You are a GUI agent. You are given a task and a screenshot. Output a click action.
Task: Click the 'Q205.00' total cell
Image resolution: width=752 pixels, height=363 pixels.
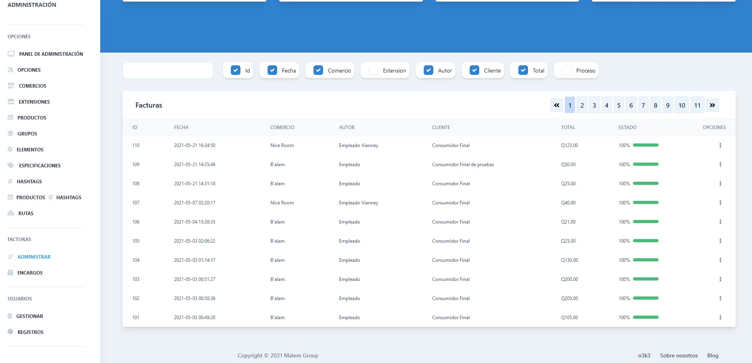[x=569, y=298]
